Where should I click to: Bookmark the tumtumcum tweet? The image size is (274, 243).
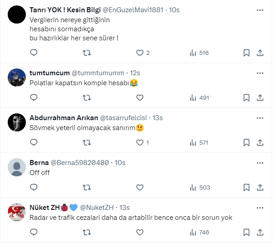click(x=246, y=97)
